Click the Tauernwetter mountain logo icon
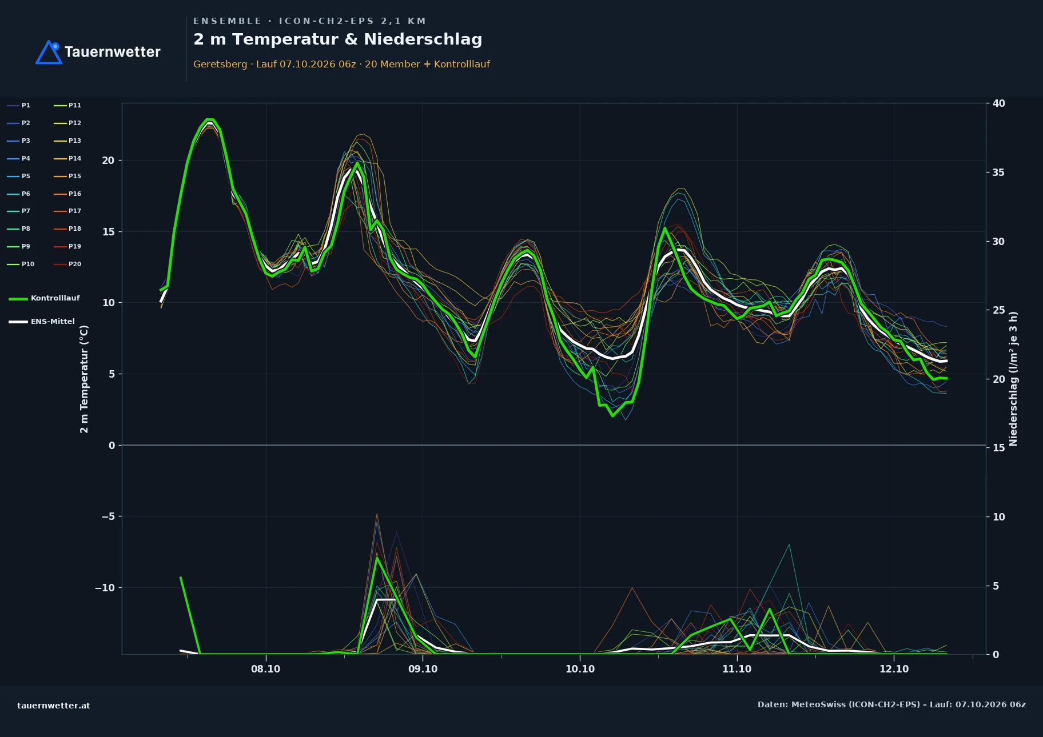The image size is (1043, 737). (49, 52)
